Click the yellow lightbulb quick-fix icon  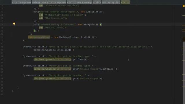[14, 24]
